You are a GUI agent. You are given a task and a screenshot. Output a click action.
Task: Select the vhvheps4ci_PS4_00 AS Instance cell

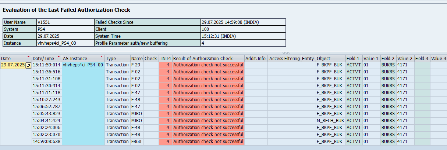pyautogui.click(x=83, y=65)
